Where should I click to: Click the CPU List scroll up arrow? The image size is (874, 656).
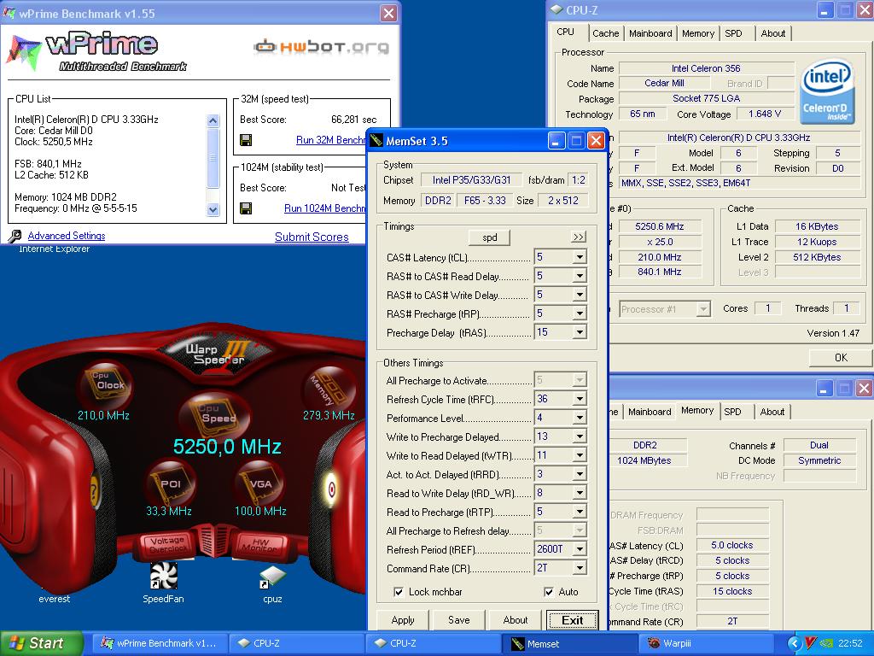click(213, 120)
